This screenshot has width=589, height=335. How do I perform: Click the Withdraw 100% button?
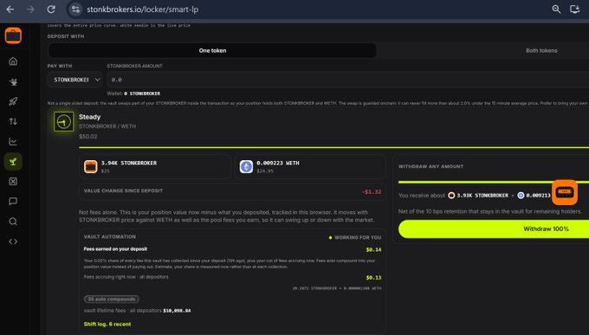494,229
